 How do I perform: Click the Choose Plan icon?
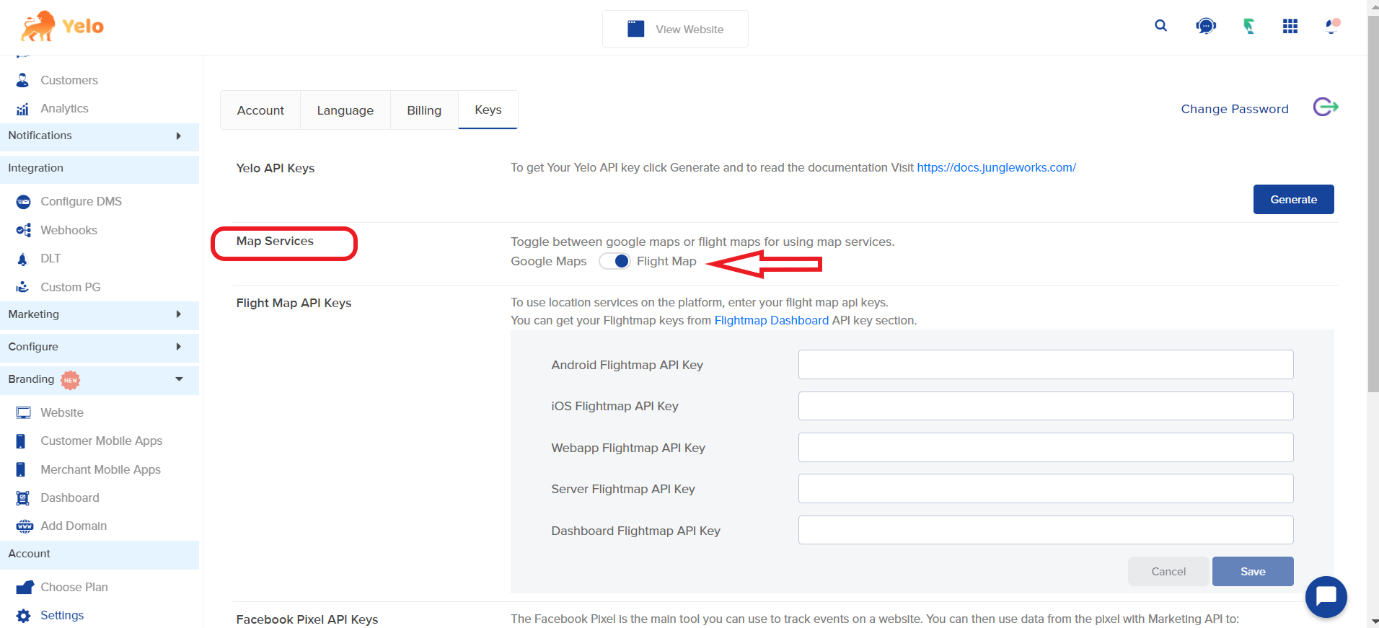[25, 587]
